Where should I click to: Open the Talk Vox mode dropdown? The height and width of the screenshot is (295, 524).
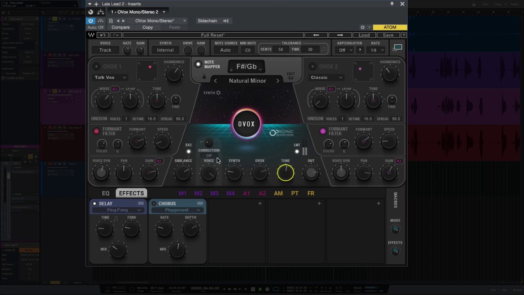[x=110, y=77]
